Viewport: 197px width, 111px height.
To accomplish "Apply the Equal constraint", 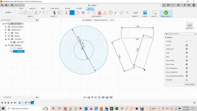I will [x=83, y=13].
